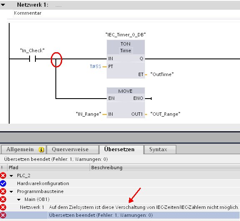Click the Übersetzen beendet summary line above table
The width and height of the screenshot is (240, 221).
pos(56,159)
